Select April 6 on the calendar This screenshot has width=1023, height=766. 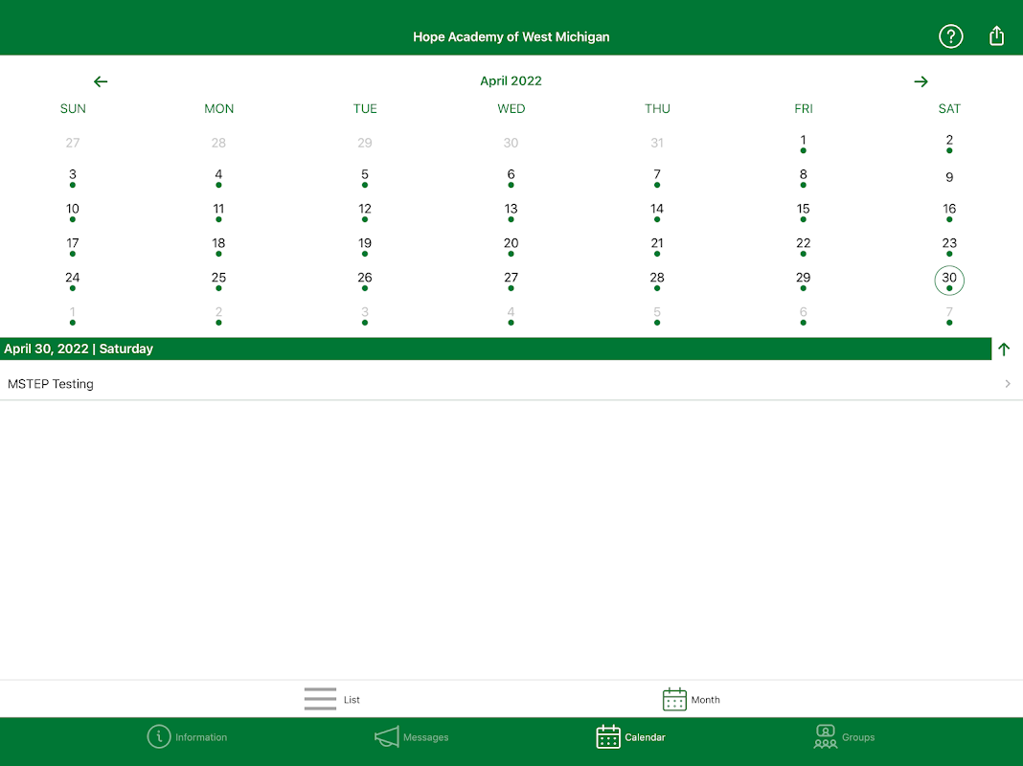(x=511, y=177)
